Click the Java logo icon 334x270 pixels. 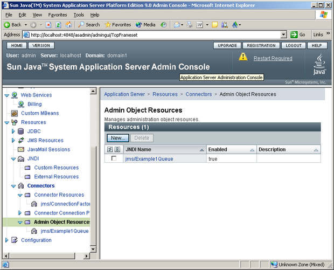(319, 64)
